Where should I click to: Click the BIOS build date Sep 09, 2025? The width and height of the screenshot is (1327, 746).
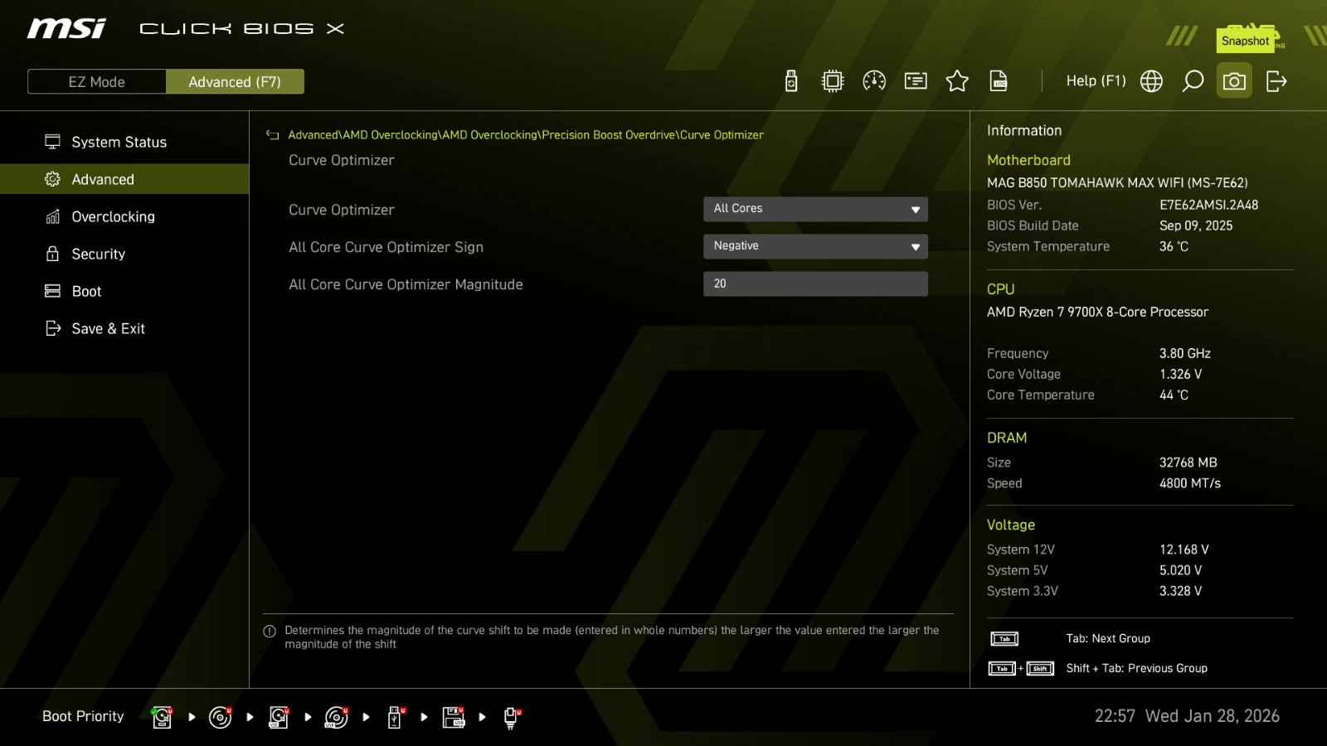tap(1196, 225)
